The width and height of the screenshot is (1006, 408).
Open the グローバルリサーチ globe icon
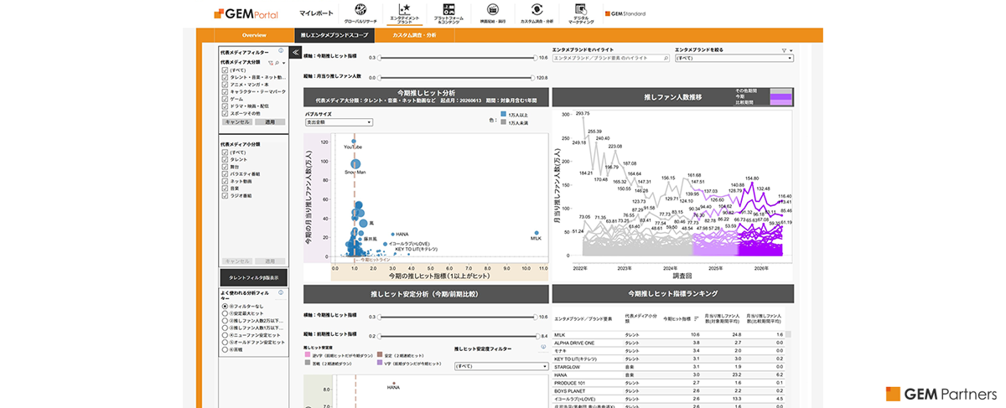(x=360, y=10)
